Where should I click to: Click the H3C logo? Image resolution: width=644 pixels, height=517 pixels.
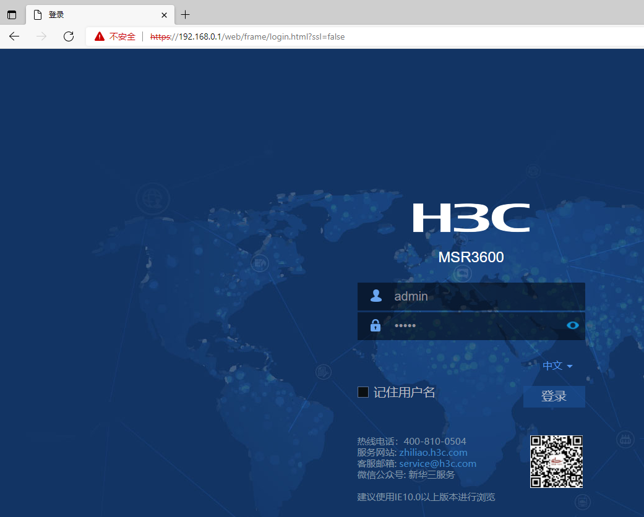pyautogui.click(x=471, y=218)
